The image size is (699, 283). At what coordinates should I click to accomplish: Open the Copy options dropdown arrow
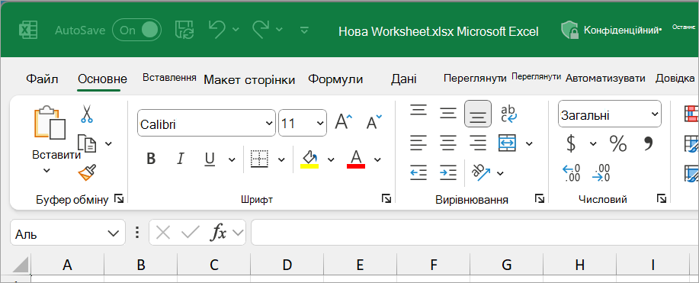coord(108,143)
